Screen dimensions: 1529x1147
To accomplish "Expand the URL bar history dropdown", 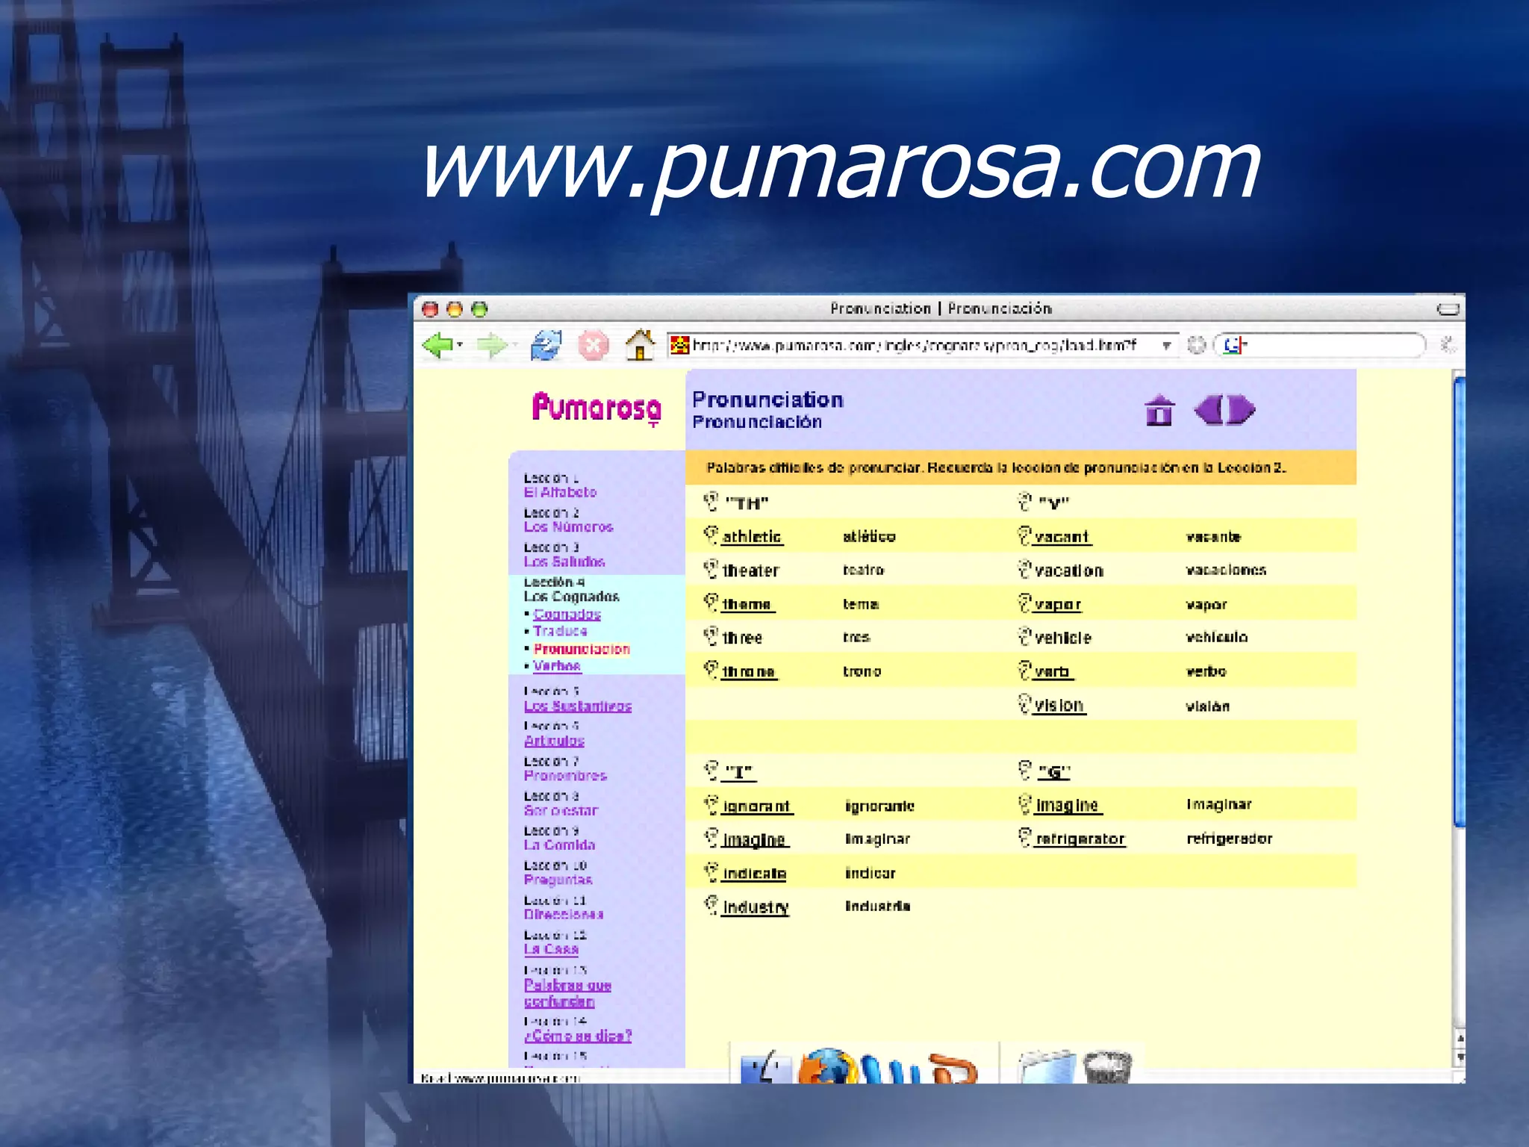I will coord(1165,345).
